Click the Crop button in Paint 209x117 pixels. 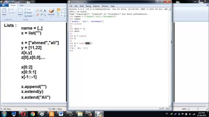click(27, 9)
